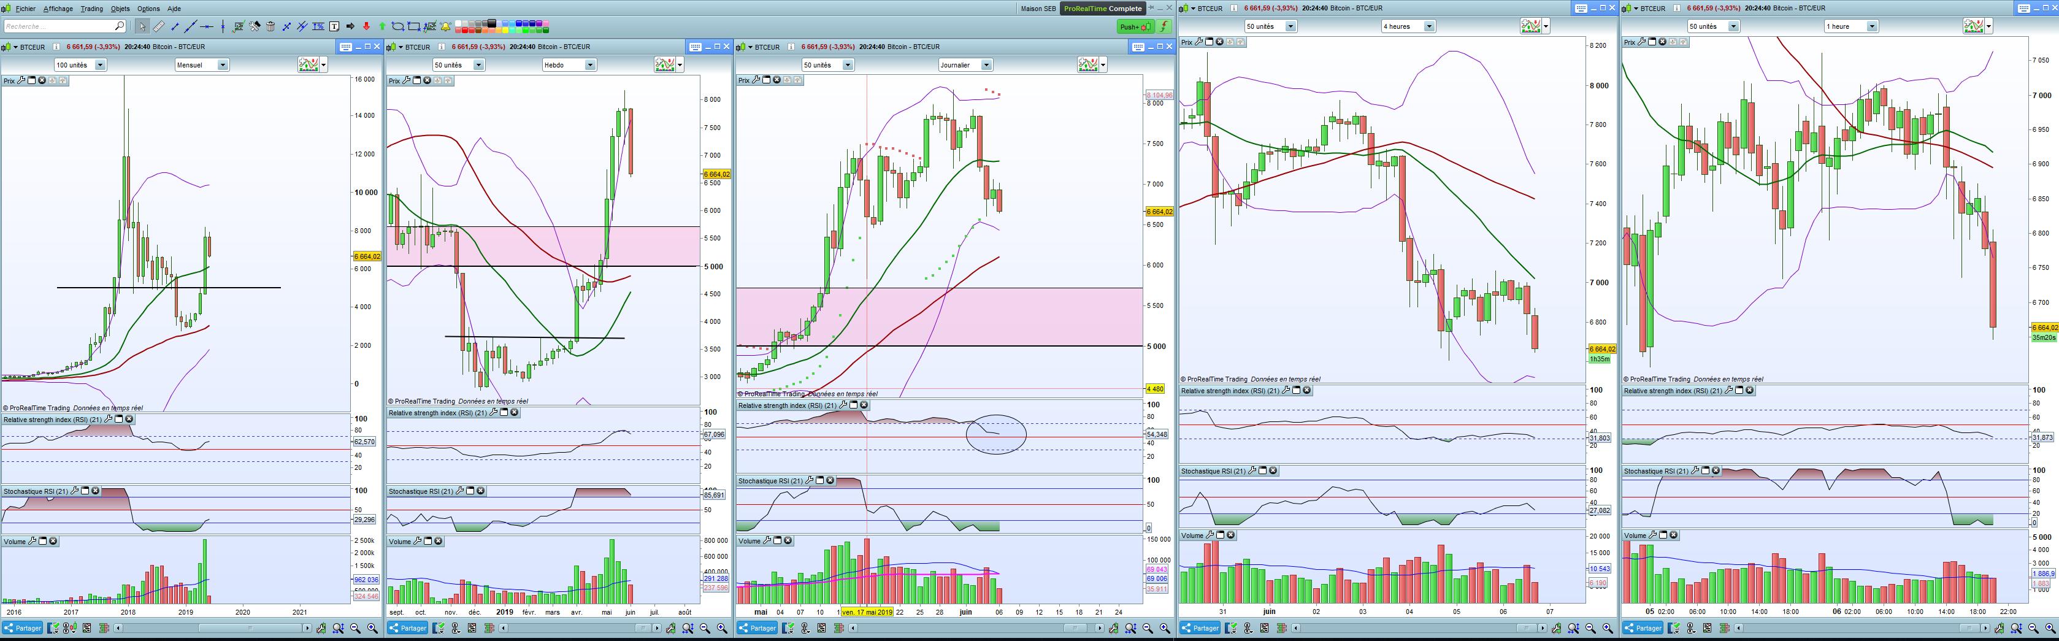
Task: Click the green Push+ button
Action: (x=1134, y=26)
